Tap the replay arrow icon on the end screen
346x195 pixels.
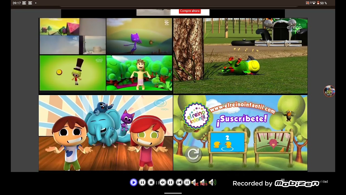[194, 154]
